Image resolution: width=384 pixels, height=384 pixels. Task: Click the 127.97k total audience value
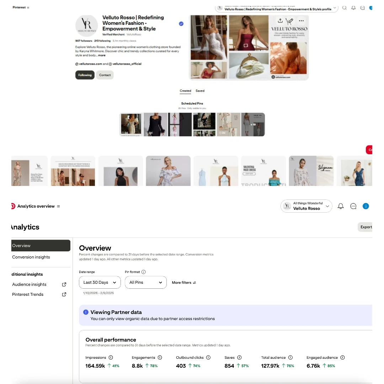pos(270,366)
